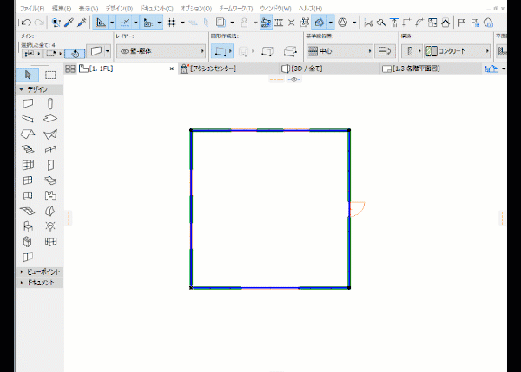Click the top-left corner node of floor plan
The width and height of the screenshot is (521, 372).
[x=191, y=130]
